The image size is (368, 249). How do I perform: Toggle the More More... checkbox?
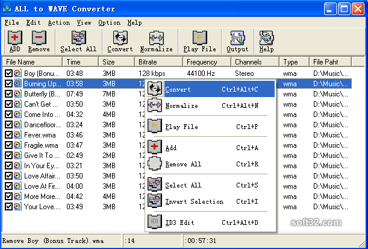8,196
